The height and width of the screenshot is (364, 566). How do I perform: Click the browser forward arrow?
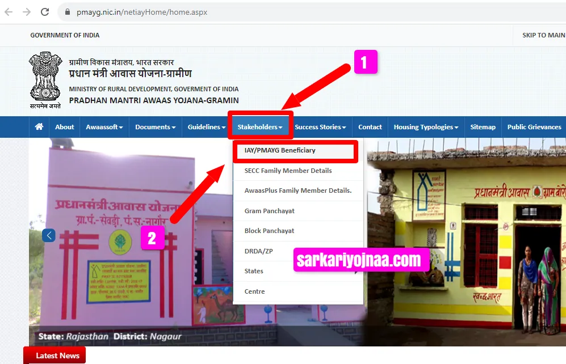27,12
